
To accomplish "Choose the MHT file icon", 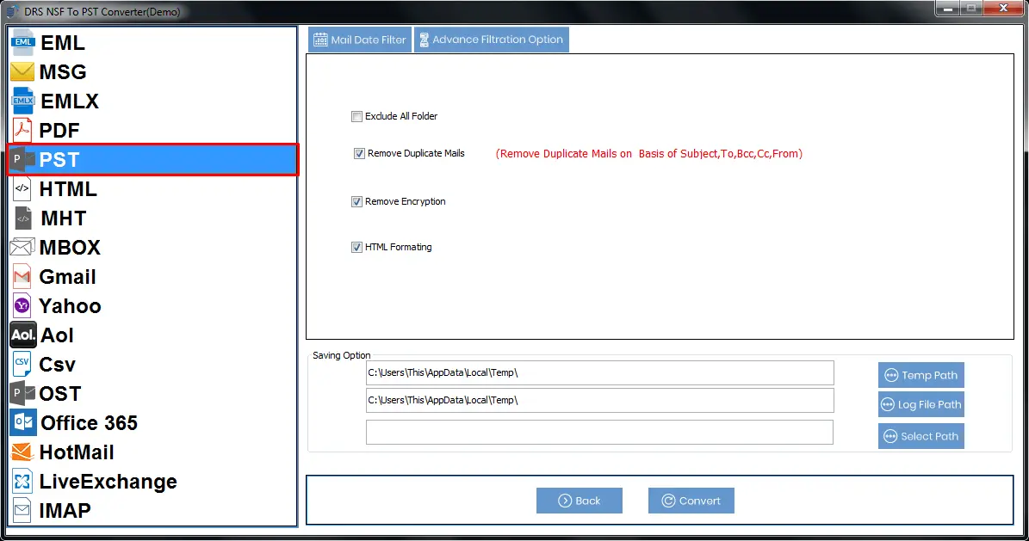I will pos(23,218).
